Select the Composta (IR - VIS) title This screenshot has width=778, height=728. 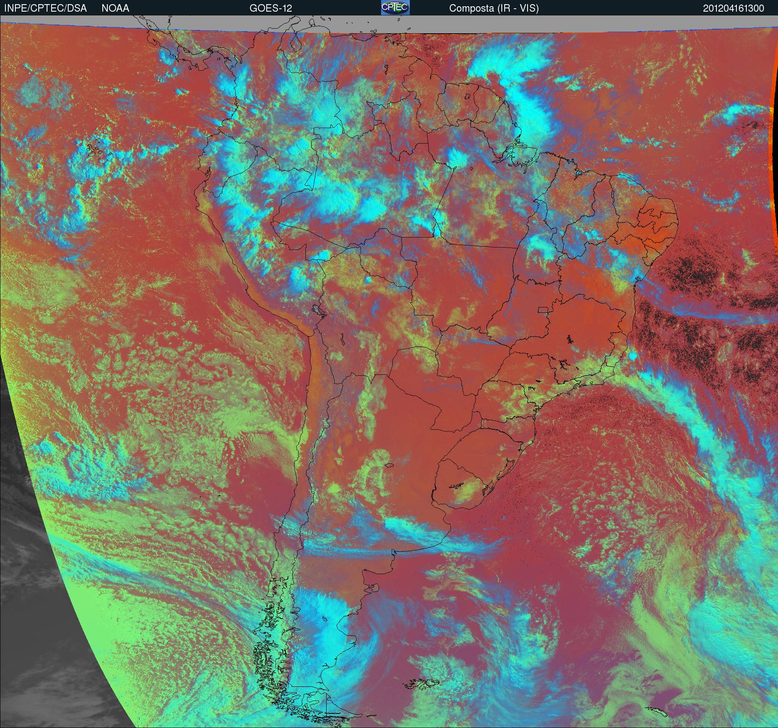[x=494, y=8]
